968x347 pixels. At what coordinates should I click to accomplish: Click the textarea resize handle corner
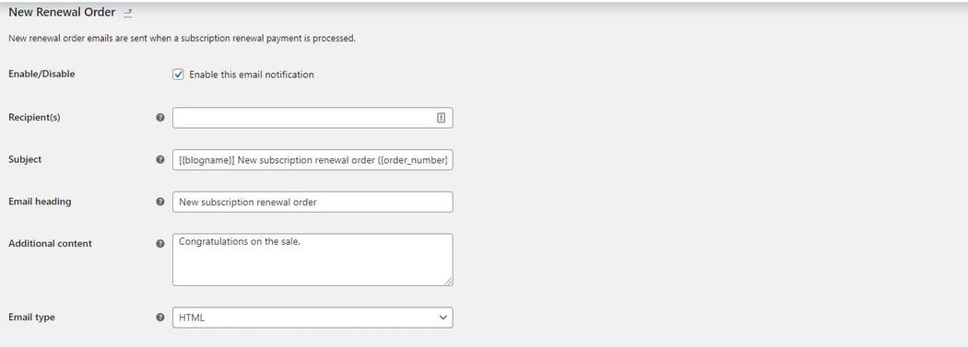tap(448, 281)
